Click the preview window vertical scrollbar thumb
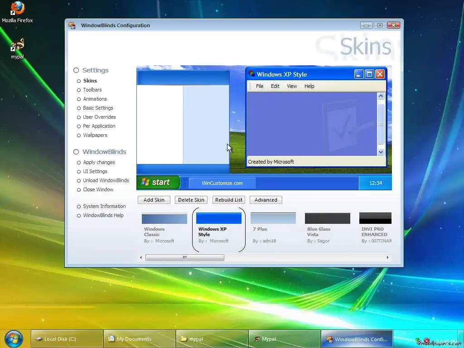This screenshot has height=348, width=464. point(381,124)
